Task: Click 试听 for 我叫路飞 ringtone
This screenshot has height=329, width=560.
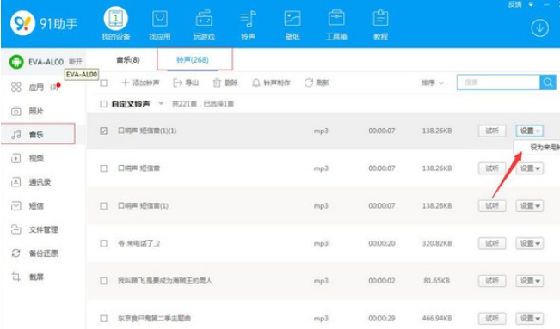Action: click(x=492, y=281)
